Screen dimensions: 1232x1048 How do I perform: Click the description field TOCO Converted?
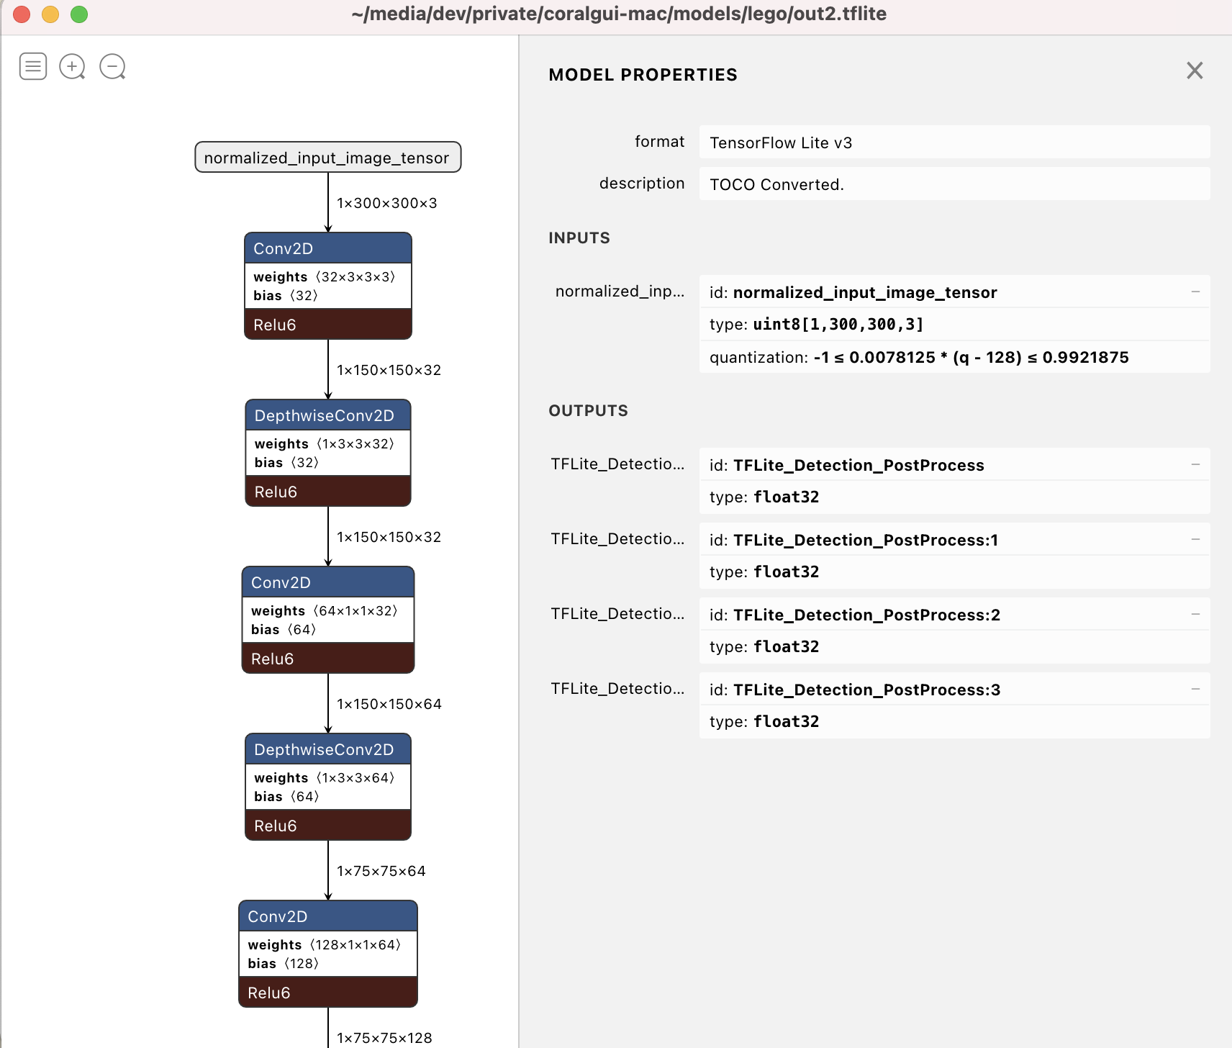[954, 184]
